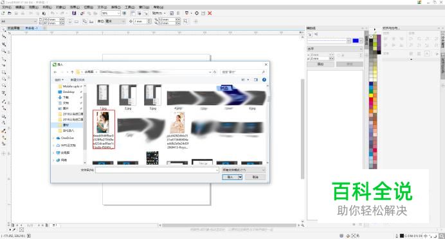Toggle the preview pane icon in import dialog

[x=256, y=79]
